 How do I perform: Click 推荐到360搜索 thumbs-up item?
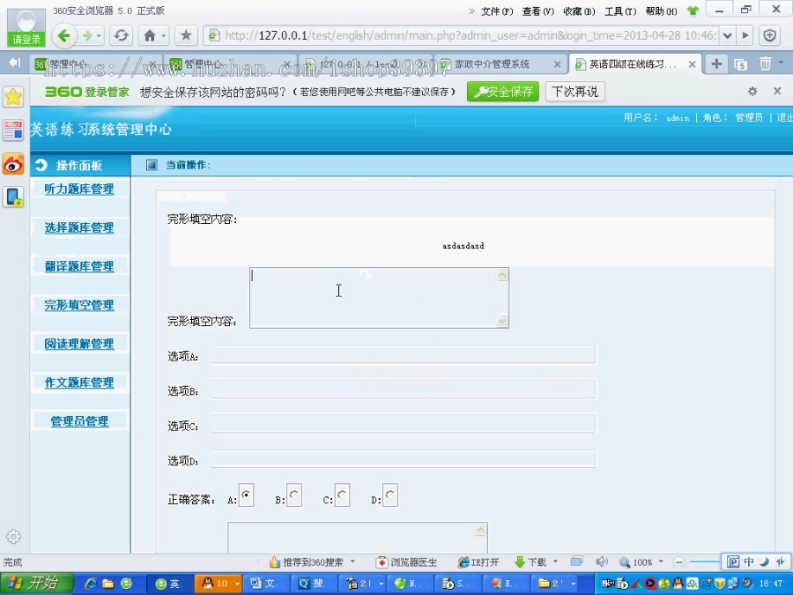pos(307,562)
